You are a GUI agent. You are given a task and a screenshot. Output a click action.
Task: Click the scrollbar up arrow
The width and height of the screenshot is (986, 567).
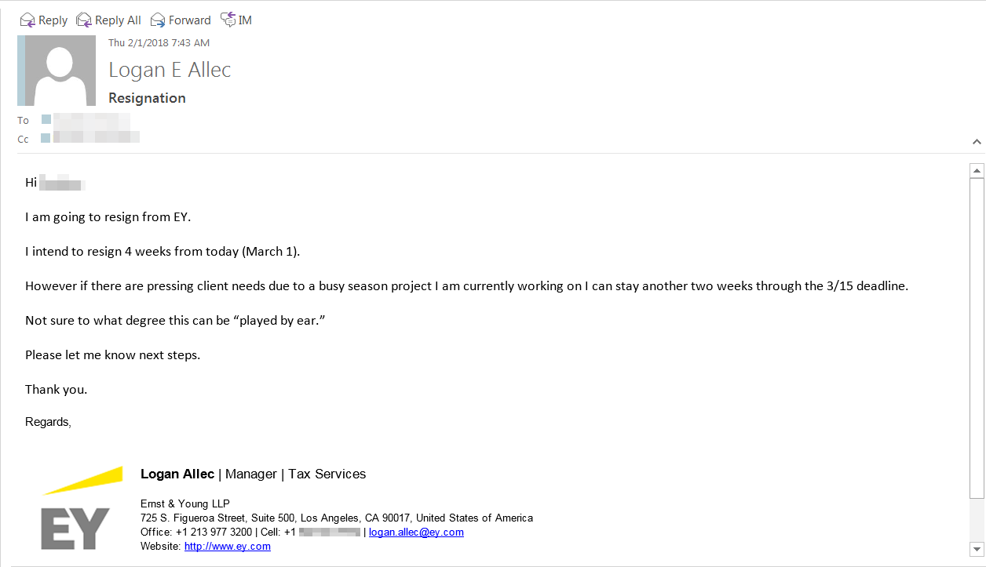[977, 170]
